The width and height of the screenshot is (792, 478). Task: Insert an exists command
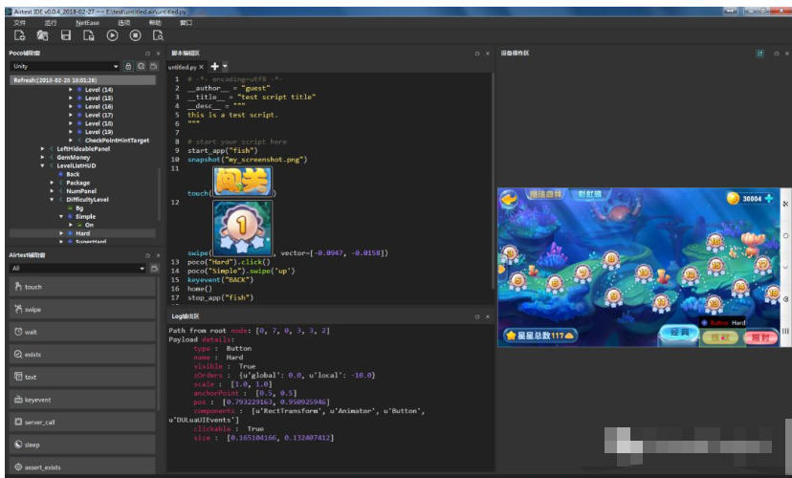pos(82,355)
